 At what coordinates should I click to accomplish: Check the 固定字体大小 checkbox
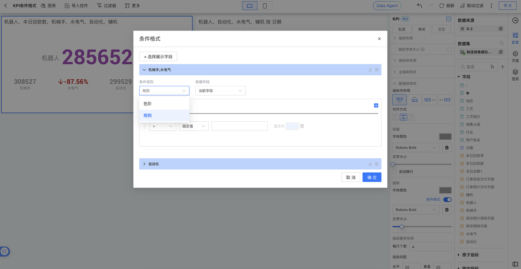pyautogui.click(x=449, y=49)
